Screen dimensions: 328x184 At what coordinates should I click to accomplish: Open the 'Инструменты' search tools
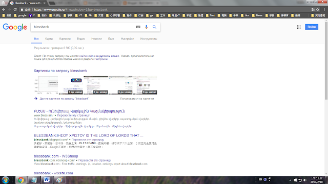pyautogui.click(x=149, y=39)
